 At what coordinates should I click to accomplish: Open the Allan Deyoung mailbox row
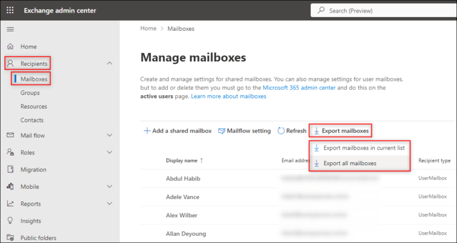(299, 233)
